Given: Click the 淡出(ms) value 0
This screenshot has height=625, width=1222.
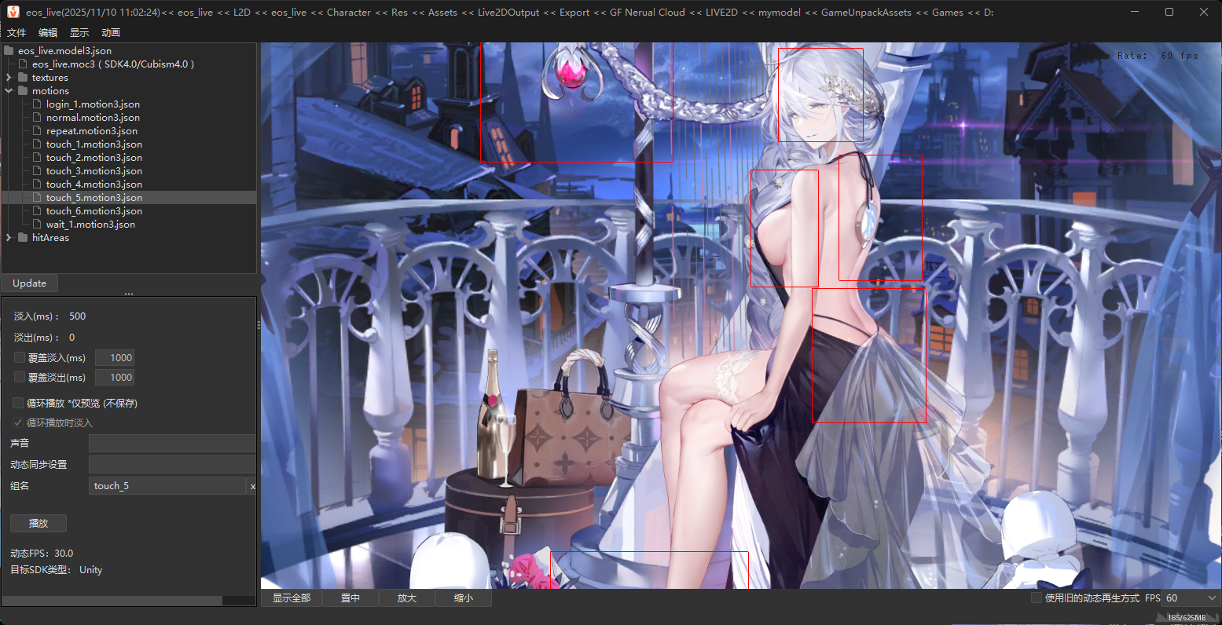Looking at the screenshot, I should (72, 337).
